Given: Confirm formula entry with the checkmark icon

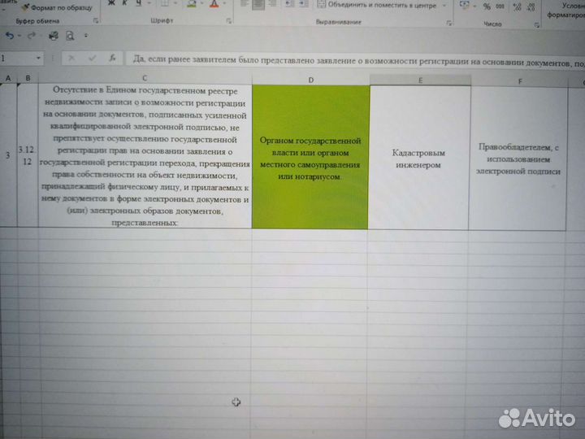Looking at the screenshot, I should tap(92, 58).
